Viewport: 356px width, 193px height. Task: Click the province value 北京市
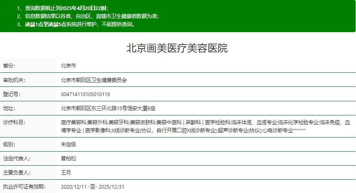coord(68,66)
